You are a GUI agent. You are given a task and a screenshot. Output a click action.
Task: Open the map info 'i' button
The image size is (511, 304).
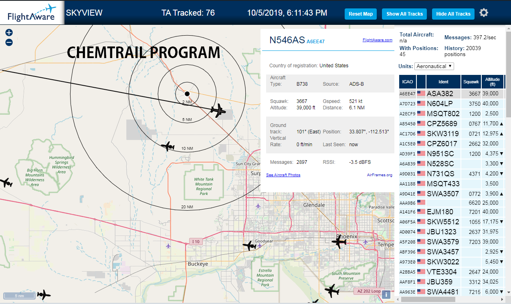pyautogui.click(x=386, y=294)
